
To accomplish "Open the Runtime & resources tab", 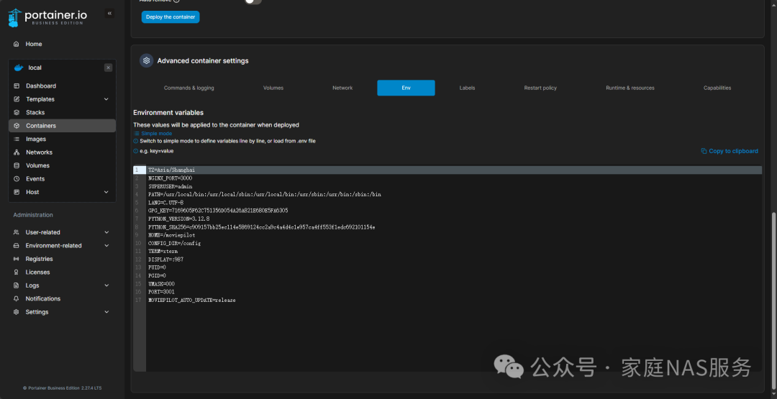I will click(x=630, y=88).
